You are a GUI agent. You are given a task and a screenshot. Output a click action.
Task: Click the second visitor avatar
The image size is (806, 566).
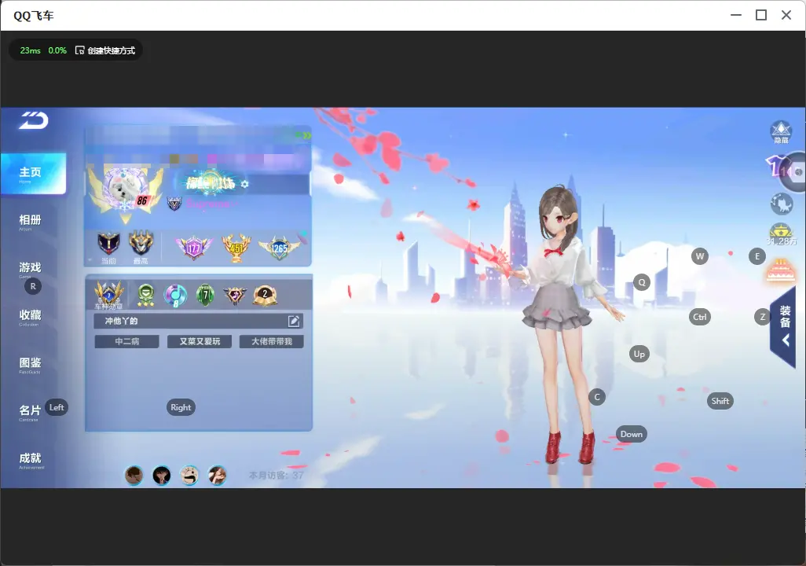click(162, 475)
